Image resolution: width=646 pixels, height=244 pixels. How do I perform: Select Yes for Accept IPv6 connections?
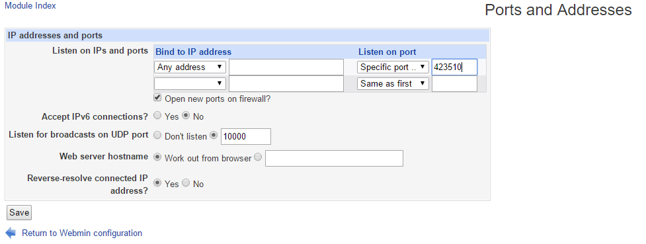(x=157, y=116)
